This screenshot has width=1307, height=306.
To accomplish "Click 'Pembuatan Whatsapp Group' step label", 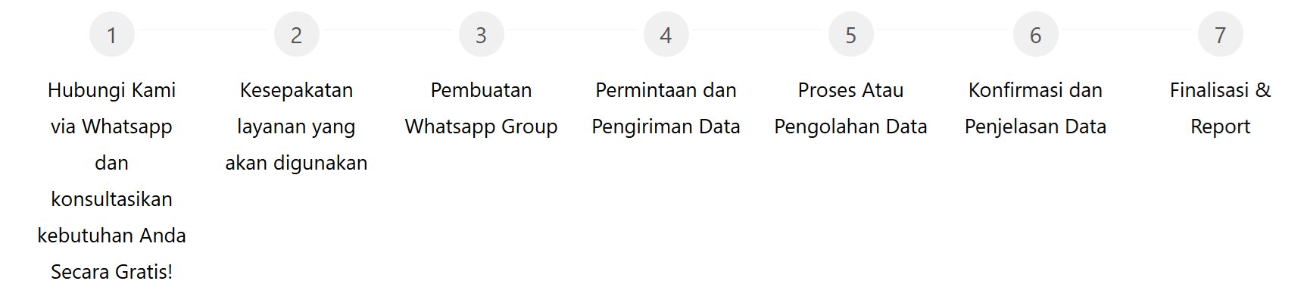I will pos(482,108).
